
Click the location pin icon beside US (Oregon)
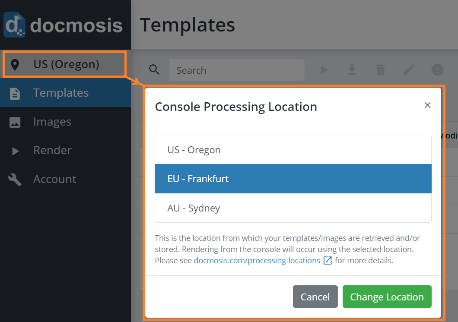coord(15,65)
